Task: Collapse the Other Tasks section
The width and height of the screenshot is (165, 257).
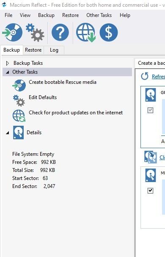Action: click(x=7, y=72)
